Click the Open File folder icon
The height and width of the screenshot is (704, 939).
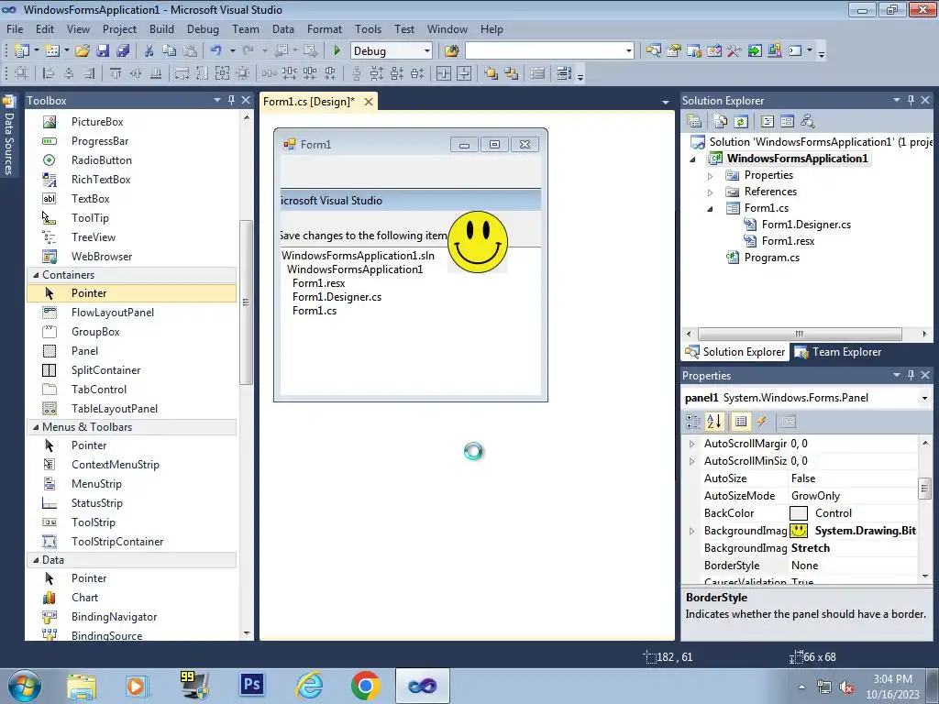[82, 51]
